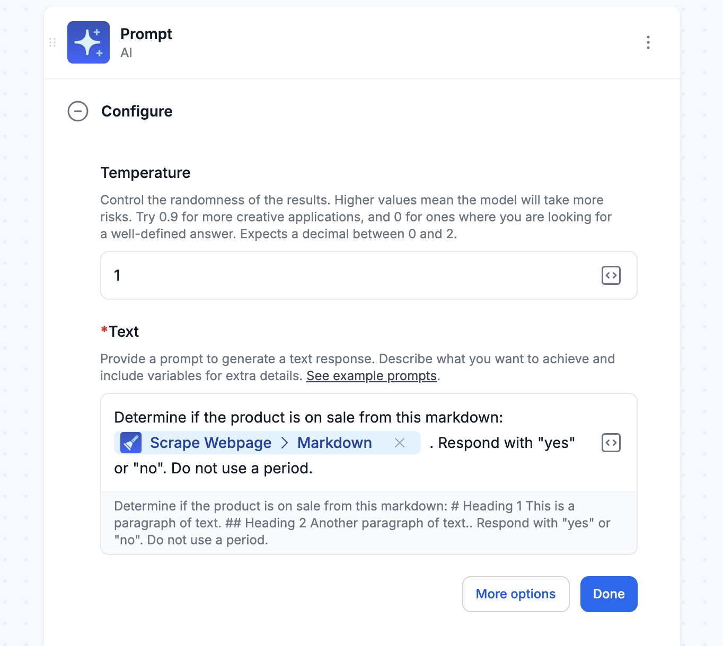Click the Temperature field label
Image resolution: width=723 pixels, height=646 pixels.
tap(145, 173)
